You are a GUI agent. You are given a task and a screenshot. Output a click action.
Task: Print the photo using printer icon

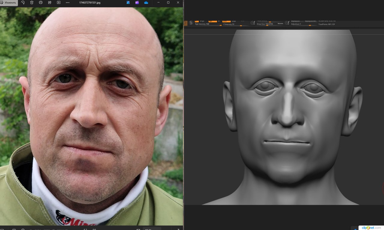[41, 2]
